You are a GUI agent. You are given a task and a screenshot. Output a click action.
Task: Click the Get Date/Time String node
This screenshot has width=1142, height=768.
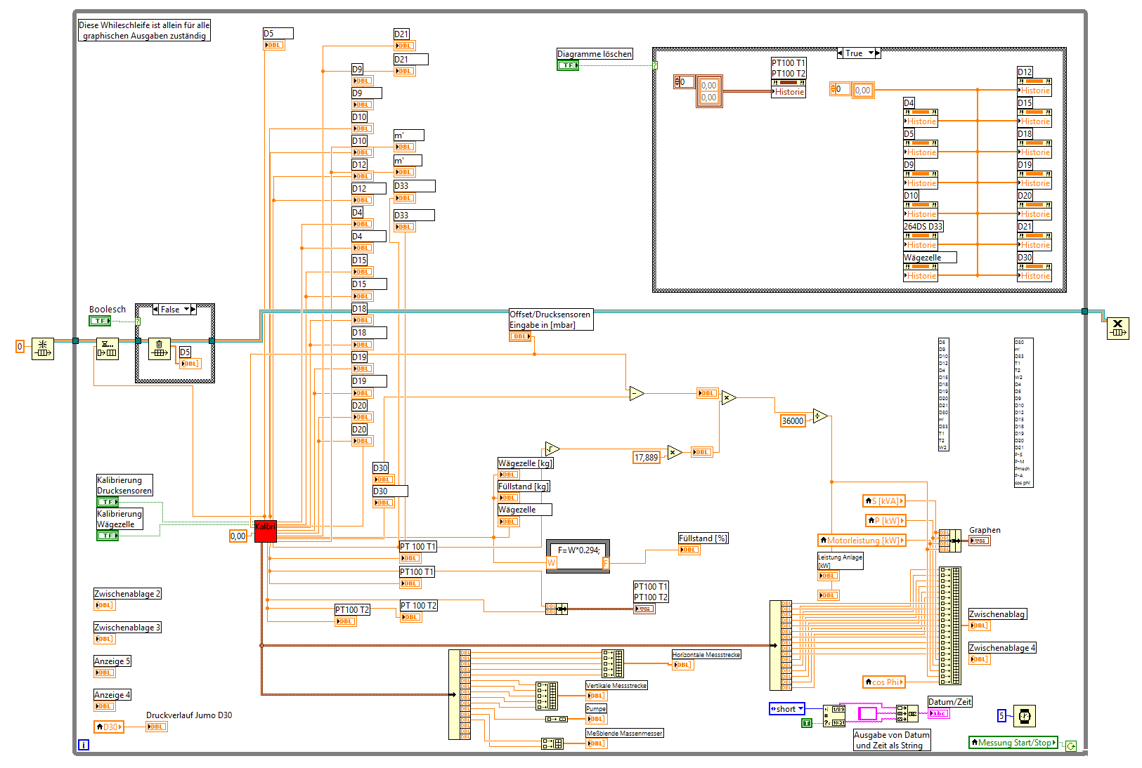834,715
